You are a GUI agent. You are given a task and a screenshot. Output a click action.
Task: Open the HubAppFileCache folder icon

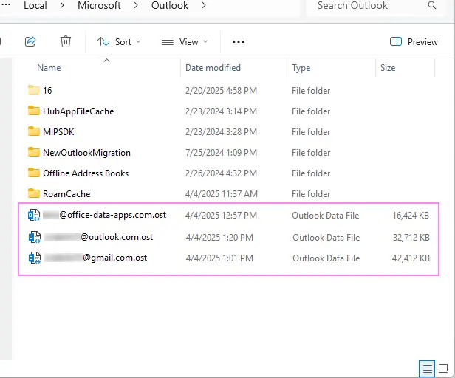tap(34, 111)
